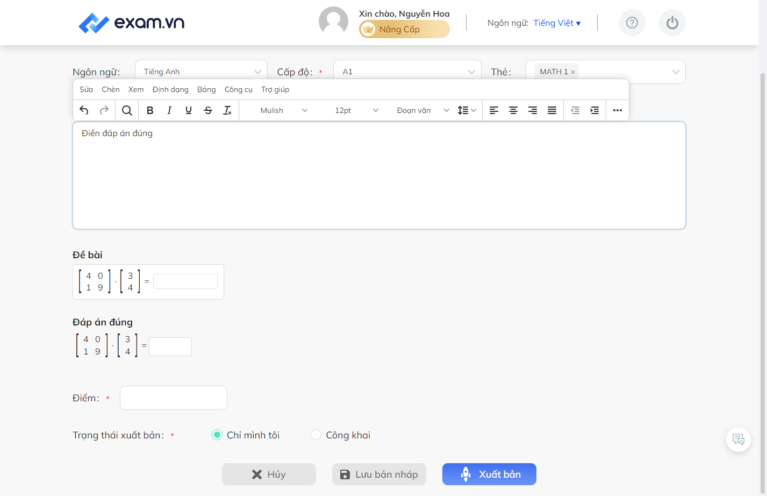Screen dimensions: 767x496
Task: Open the 'Đoạn văn' block format dropdown
Action: pos(422,110)
